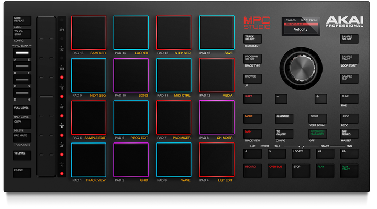Click the Velocity display screen
Image resolution: width=377 pixels, height=209 pixels.
(301, 26)
